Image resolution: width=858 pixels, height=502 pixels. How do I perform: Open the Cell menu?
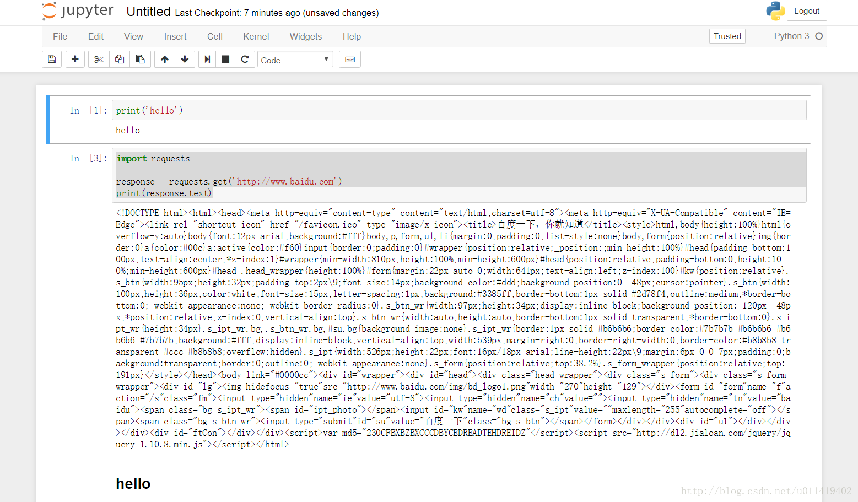[215, 36]
